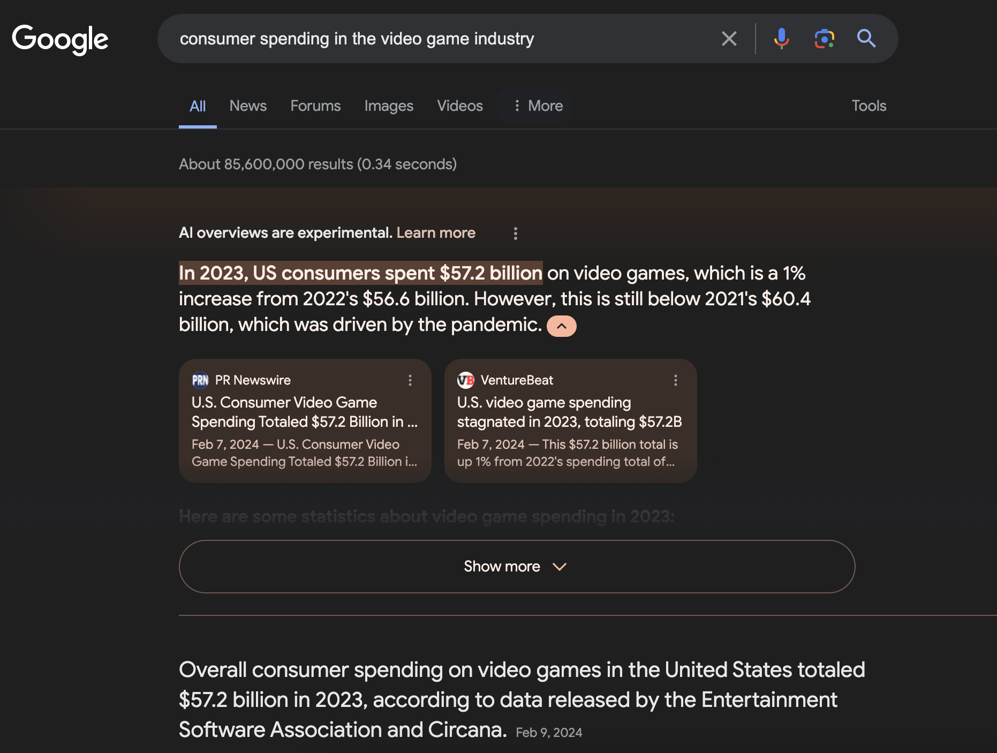
Task: Go to the Forums tab
Action: [x=315, y=106]
